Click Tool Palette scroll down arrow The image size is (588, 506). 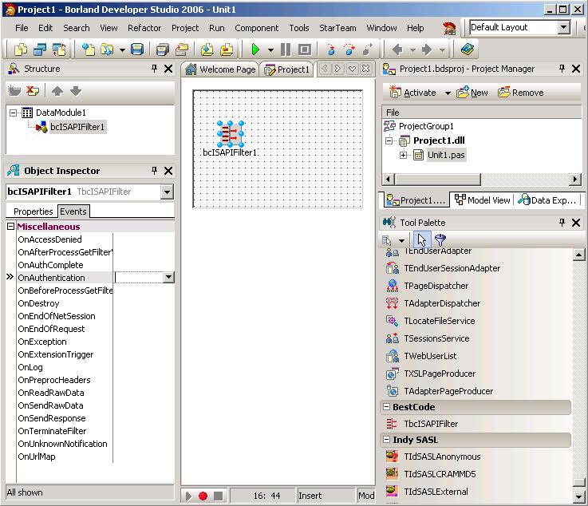[x=578, y=497]
